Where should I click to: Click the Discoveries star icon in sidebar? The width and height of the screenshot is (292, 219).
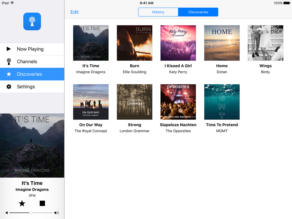(x=9, y=74)
